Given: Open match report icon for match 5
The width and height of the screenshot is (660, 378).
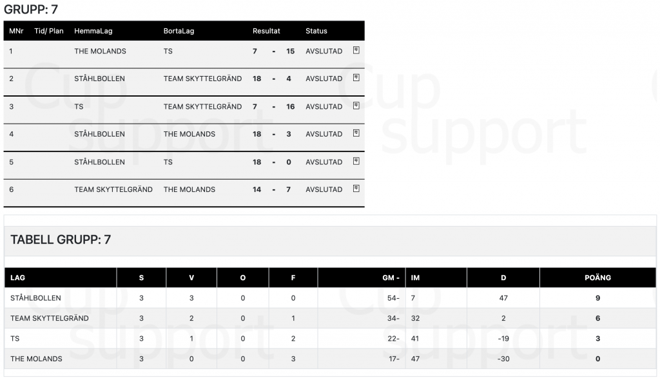Looking at the screenshot, I should (x=356, y=161).
